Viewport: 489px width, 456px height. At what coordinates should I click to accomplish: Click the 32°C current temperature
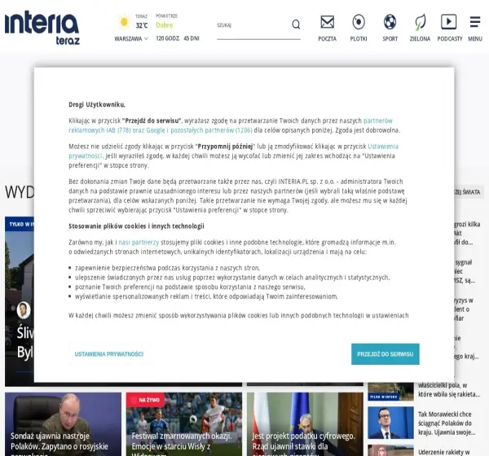coord(142,25)
